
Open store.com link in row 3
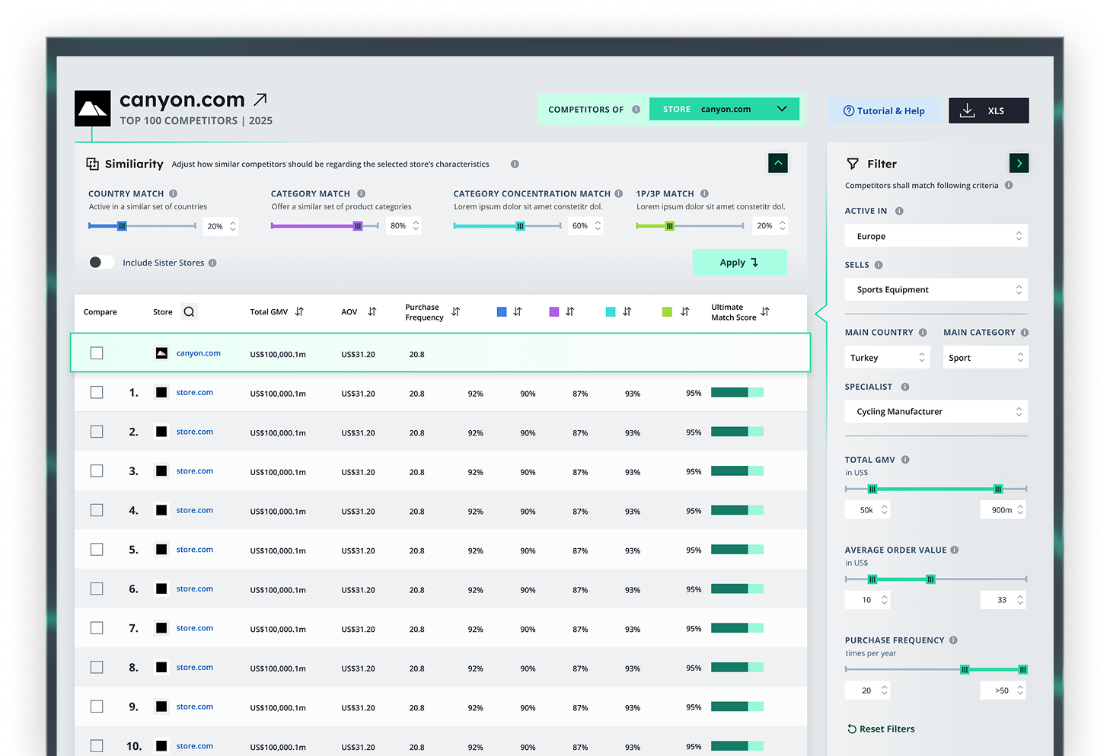click(195, 471)
